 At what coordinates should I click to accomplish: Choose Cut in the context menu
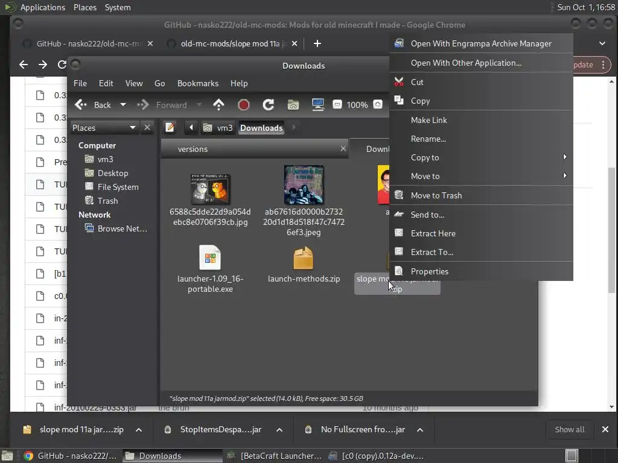click(481, 82)
